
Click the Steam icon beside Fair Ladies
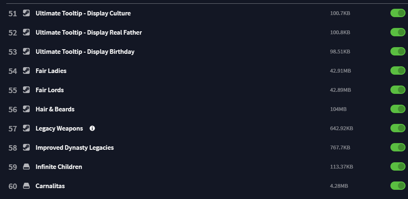(x=26, y=71)
